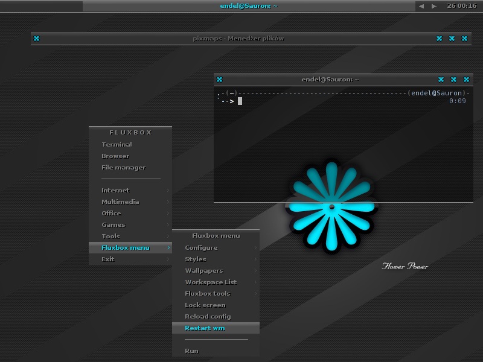
Task: Click the rightmost X icon on terminal titlebar
Action: (466, 80)
